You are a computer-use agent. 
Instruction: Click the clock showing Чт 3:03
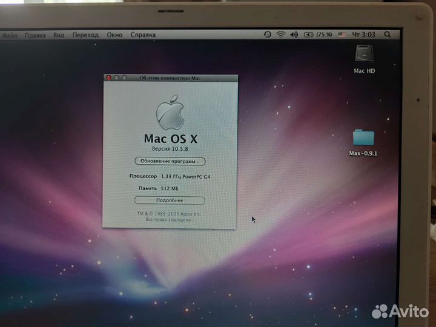pos(364,35)
